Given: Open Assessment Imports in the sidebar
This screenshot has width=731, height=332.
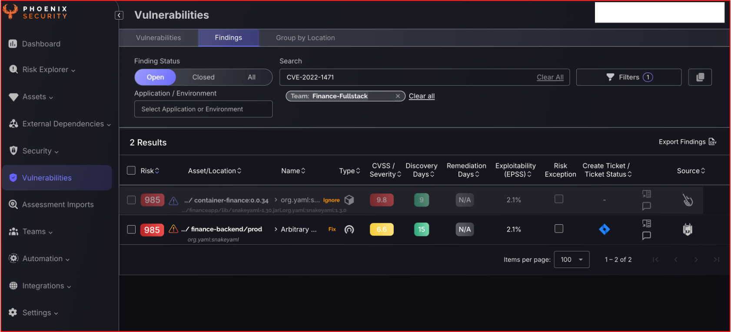Looking at the screenshot, I should (x=51, y=205).
